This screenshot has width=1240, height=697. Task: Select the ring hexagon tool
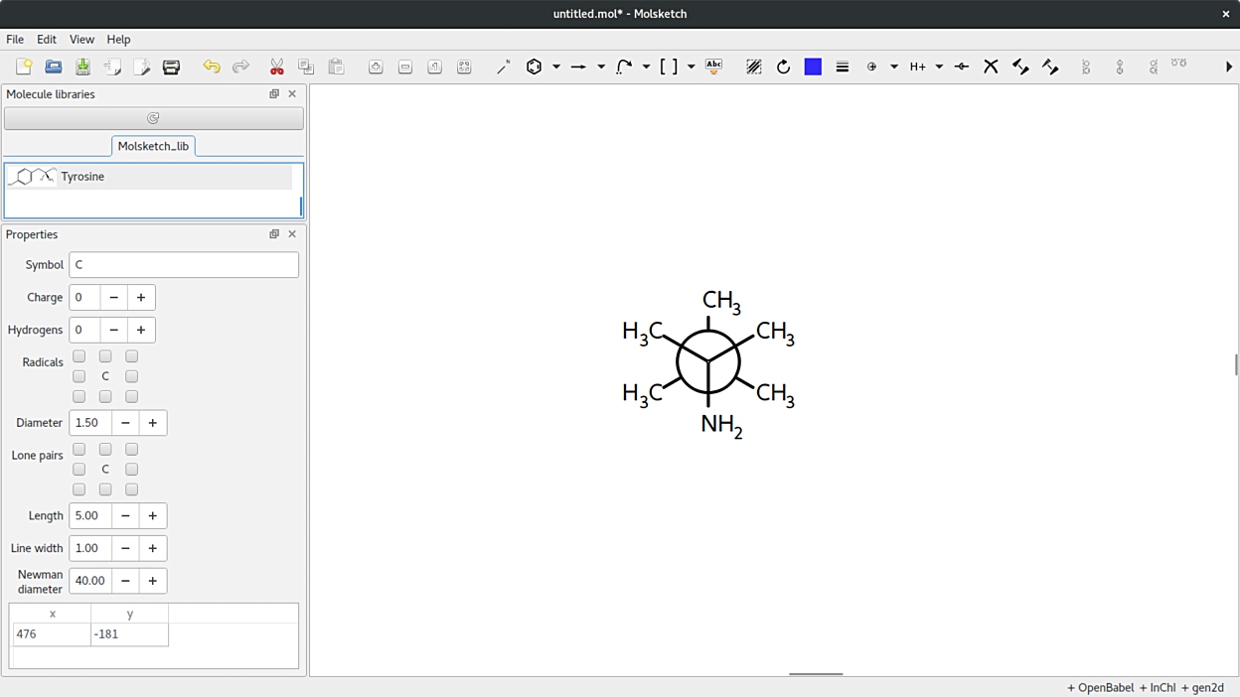(x=535, y=67)
